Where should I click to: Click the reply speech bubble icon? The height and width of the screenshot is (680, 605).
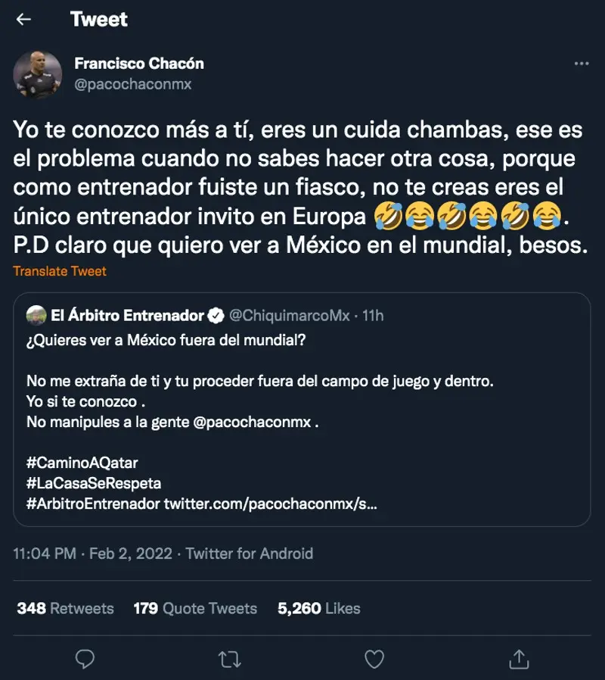[85, 660]
